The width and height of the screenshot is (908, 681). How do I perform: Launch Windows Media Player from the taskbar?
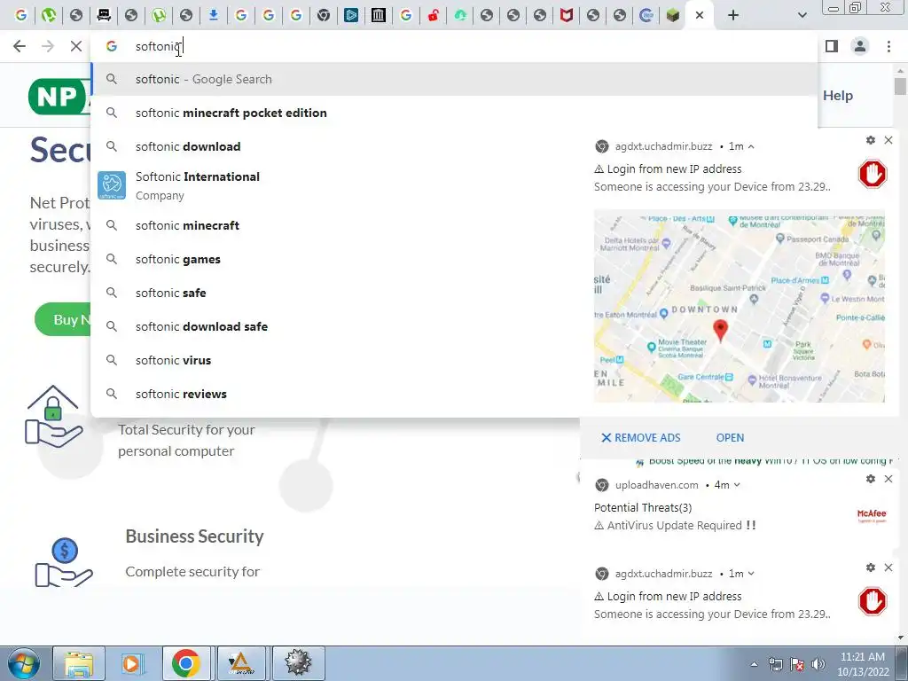[132, 663]
